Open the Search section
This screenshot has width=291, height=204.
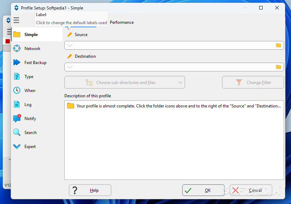37,132
